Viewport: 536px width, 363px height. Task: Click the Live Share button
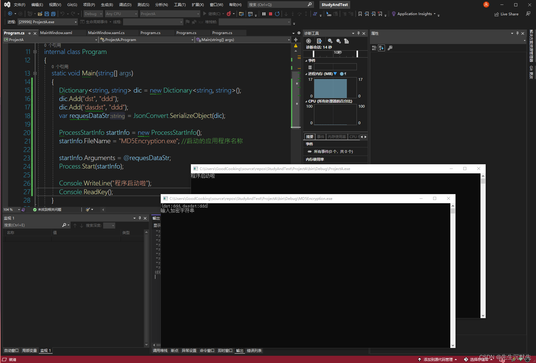(506, 14)
